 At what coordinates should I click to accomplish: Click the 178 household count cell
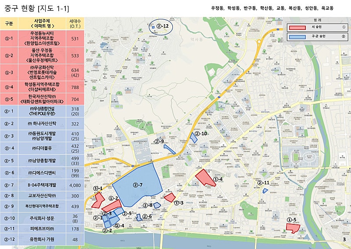[75, 229]
